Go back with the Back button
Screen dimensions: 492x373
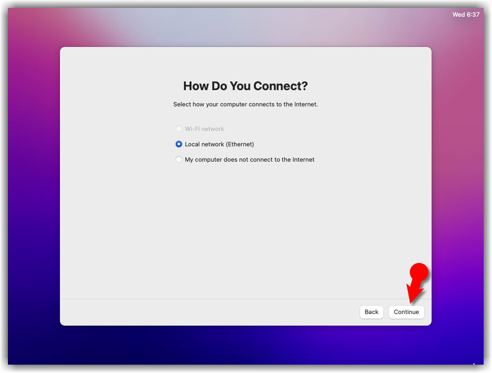371,312
